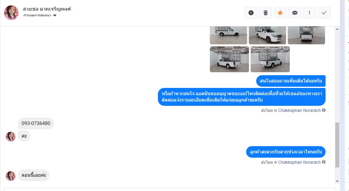Click help icon beside second Chakkaphan Norarach
Screen dimensions: 349x191
324,162
